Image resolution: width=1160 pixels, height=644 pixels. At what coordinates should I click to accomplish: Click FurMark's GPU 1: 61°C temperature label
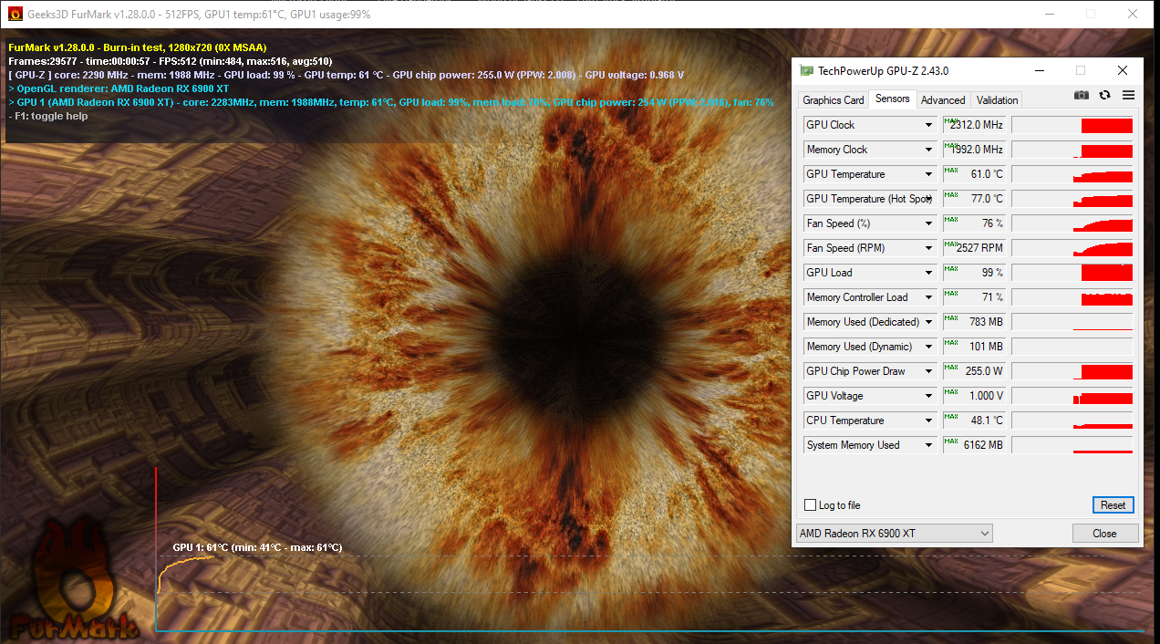pos(257,547)
